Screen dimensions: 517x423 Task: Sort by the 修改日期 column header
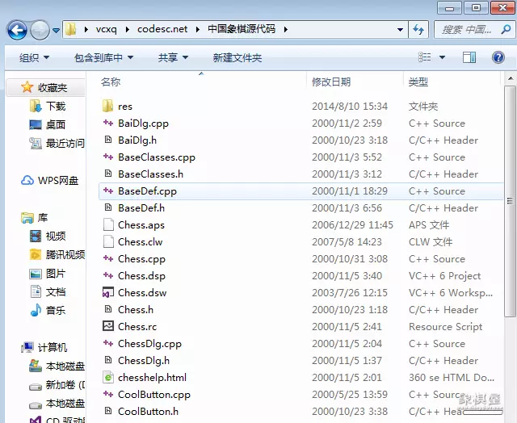331,82
